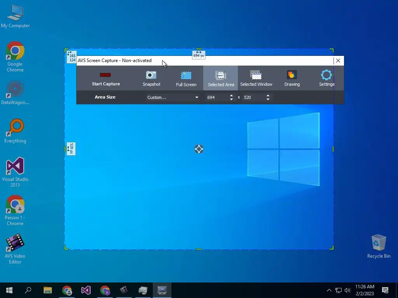Viewport: 398px width, 298px height.
Task: Select the Recycle Bin desktop icon
Action: (379, 246)
